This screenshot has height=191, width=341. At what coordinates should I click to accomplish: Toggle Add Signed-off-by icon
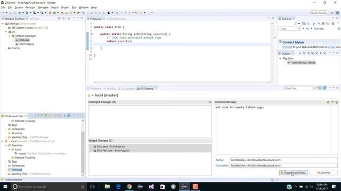point(332,102)
